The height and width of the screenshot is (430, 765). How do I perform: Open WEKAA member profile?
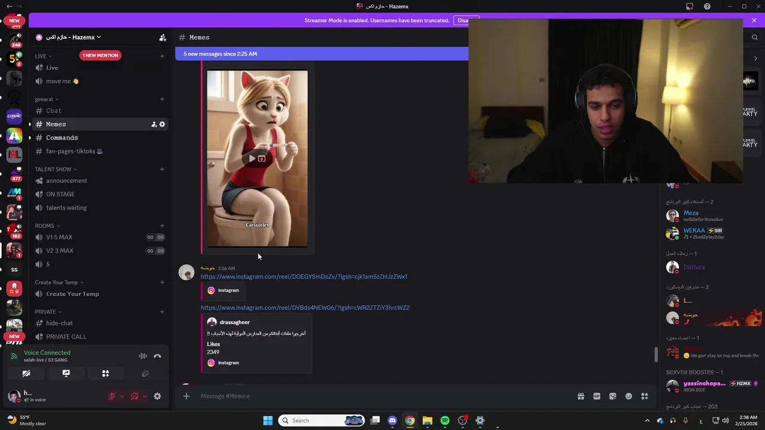pos(712,233)
